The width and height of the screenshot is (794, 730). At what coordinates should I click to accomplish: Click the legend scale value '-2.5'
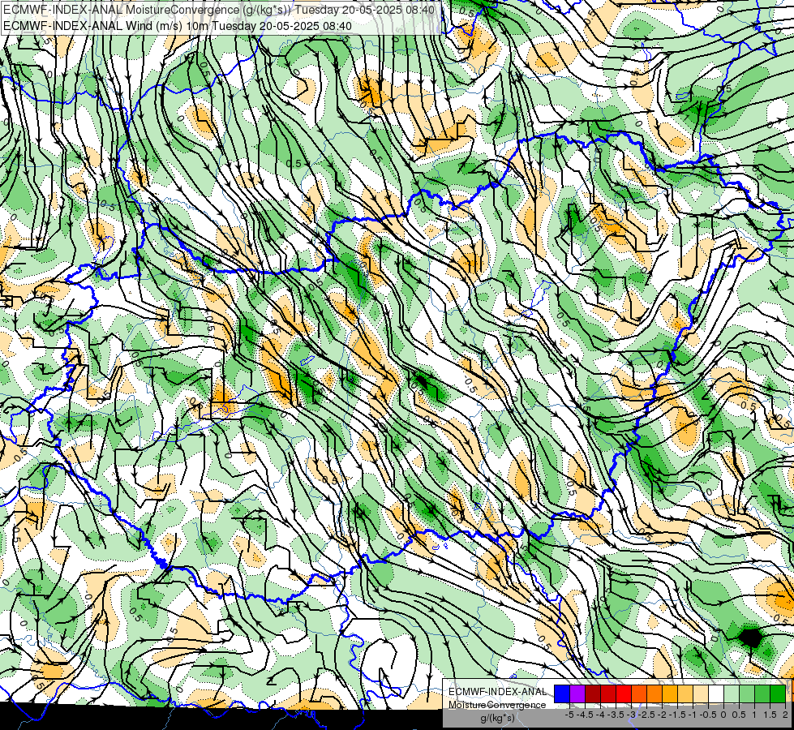tap(646, 715)
